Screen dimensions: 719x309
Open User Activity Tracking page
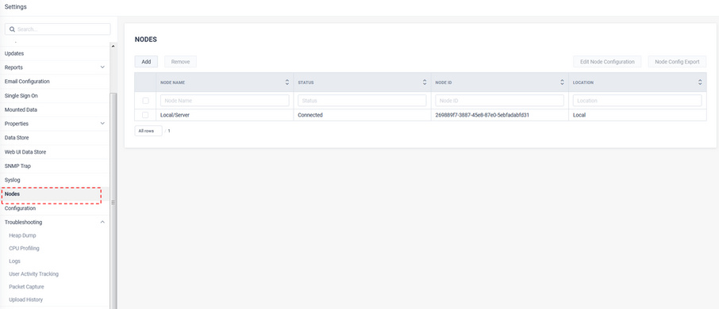tap(34, 274)
